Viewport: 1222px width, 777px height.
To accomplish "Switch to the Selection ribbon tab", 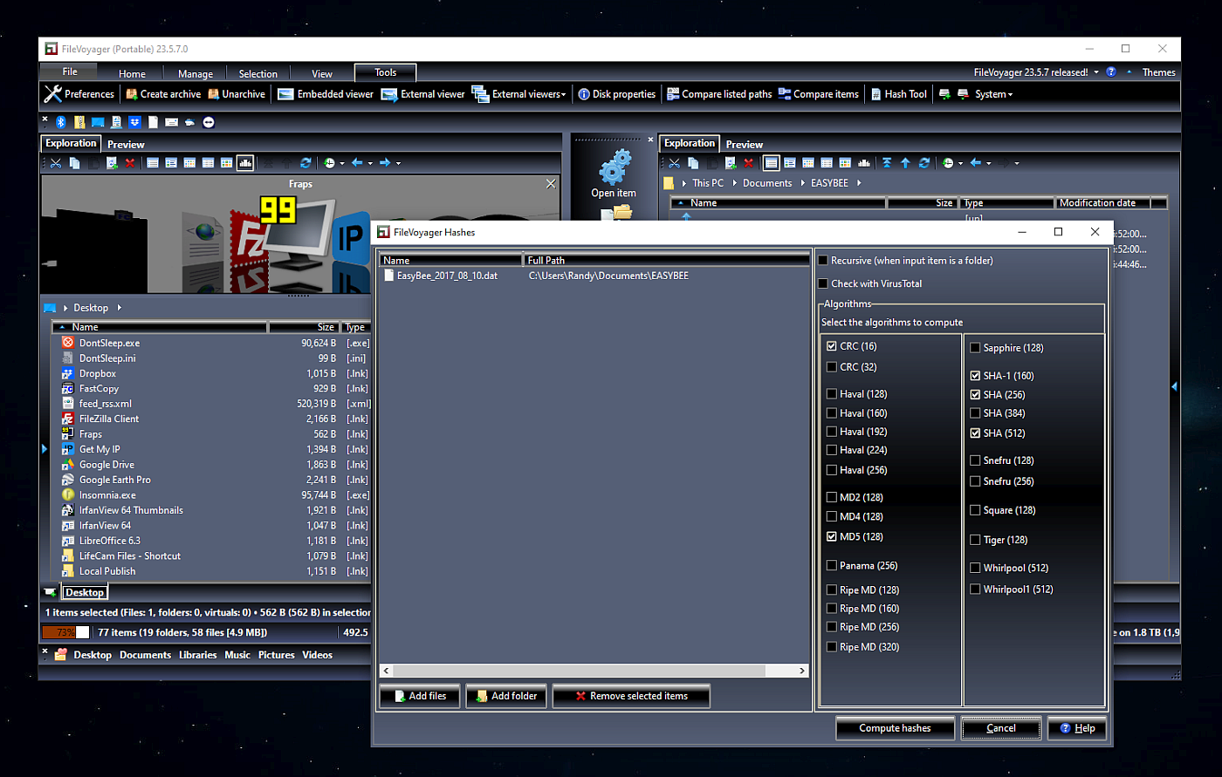I will [258, 74].
